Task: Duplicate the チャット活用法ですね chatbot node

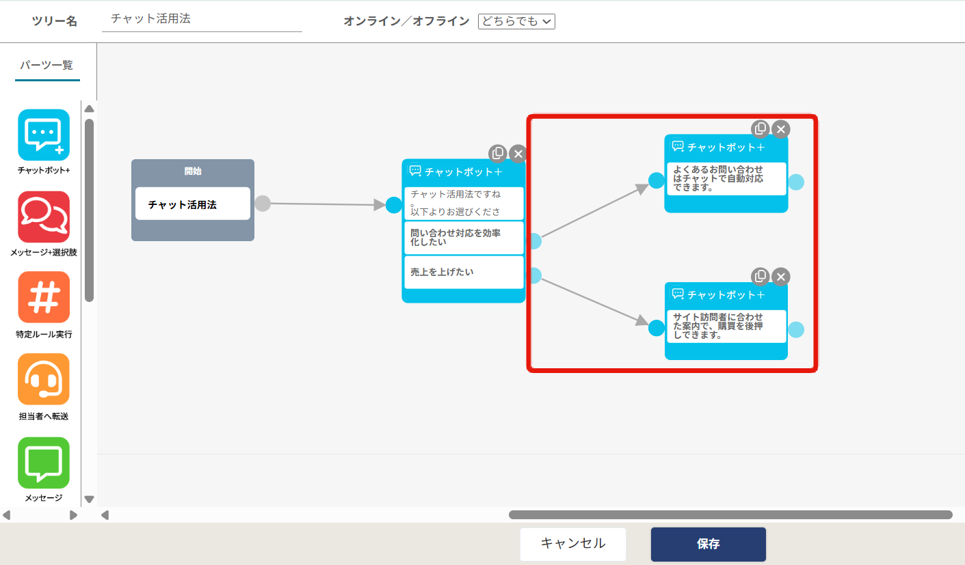Action: tap(499, 154)
